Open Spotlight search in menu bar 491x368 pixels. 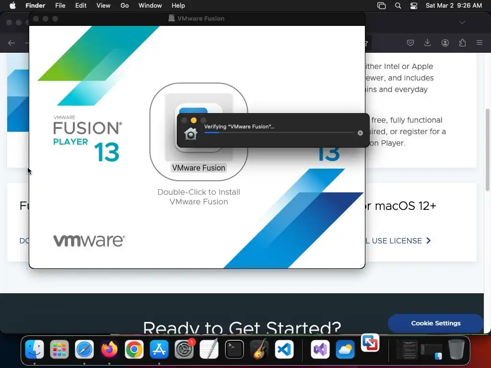[x=398, y=6]
